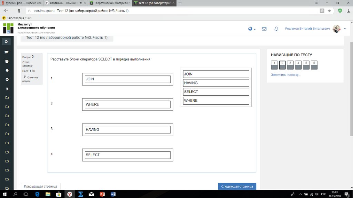Image resolution: width=353 pixels, height=198 pixels.
Task: Flag the question via Отметить вопрос
Action: point(31,79)
